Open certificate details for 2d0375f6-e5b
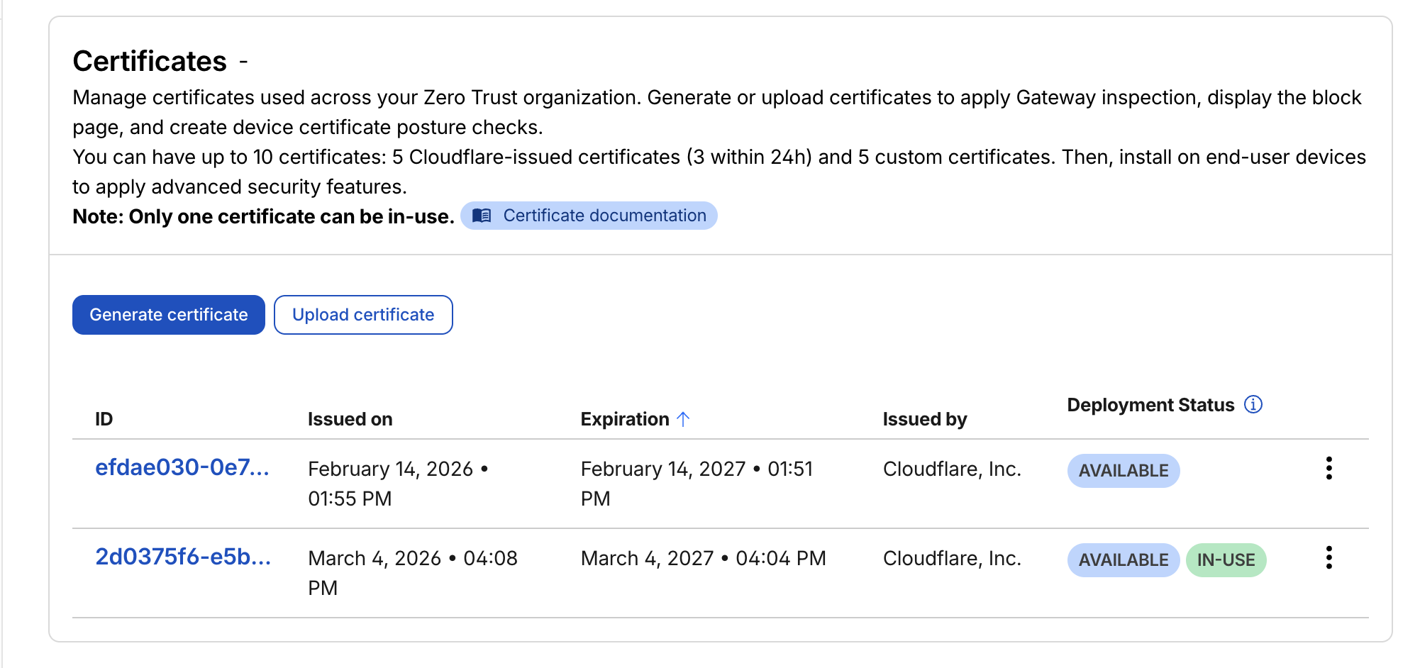 point(183,558)
